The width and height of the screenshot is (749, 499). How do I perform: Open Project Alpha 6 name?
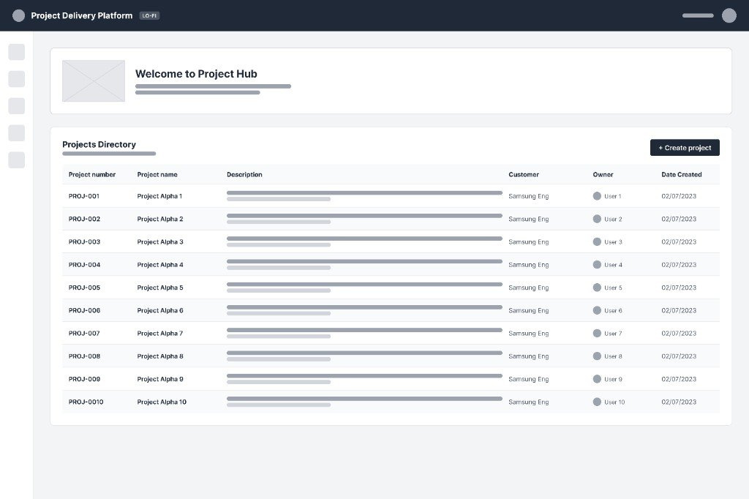[x=160, y=311]
